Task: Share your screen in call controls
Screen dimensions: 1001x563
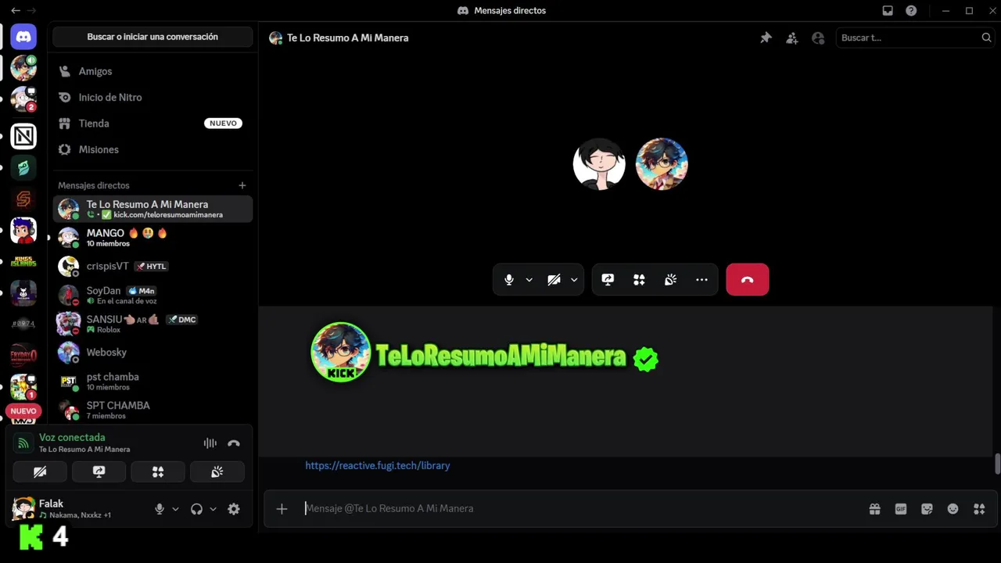Action: (x=608, y=280)
